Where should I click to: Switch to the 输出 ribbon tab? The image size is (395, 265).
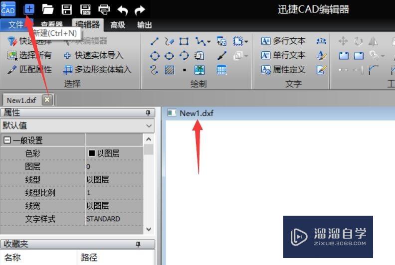(x=144, y=25)
